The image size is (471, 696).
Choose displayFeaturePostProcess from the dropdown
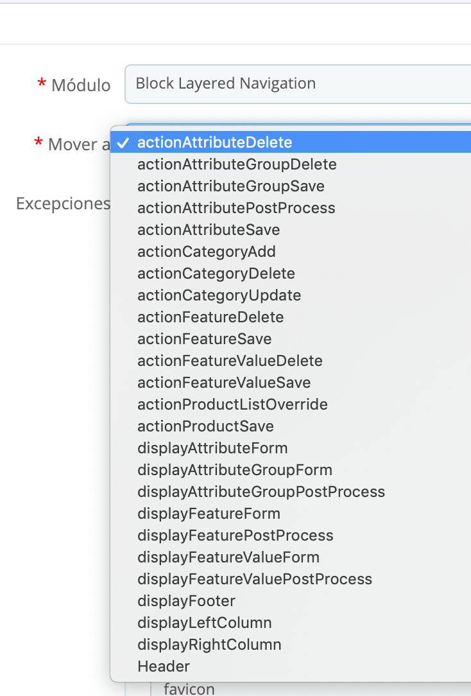235,535
